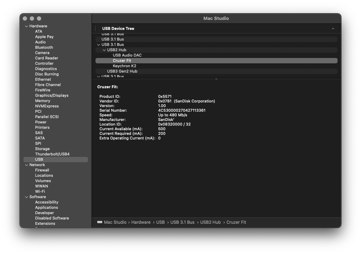The image size is (361, 254).
Task: Click the split pane divider handle dot
Action: [x=216, y=79]
